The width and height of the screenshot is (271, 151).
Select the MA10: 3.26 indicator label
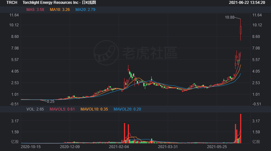pos(60,10)
